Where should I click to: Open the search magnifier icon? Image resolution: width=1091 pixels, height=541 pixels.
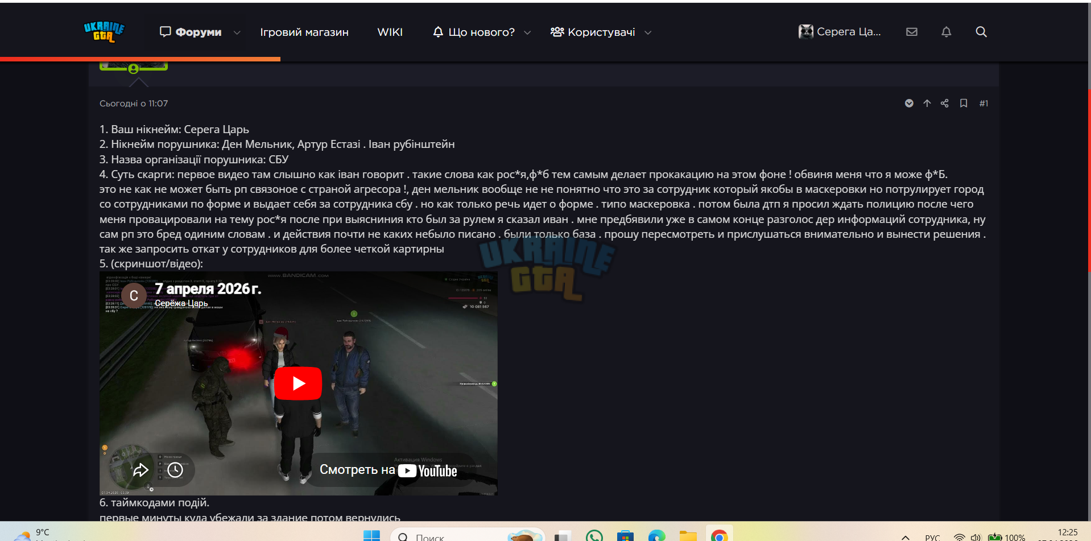pos(981,32)
